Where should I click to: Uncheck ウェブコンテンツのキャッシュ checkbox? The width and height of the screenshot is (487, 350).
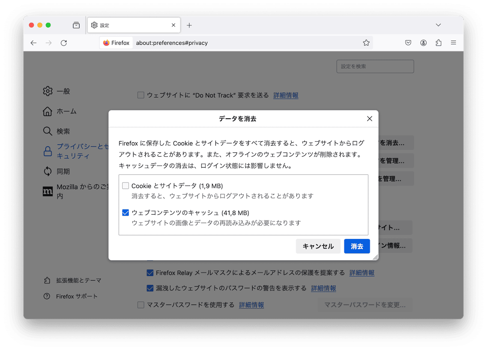tap(126, 213)
